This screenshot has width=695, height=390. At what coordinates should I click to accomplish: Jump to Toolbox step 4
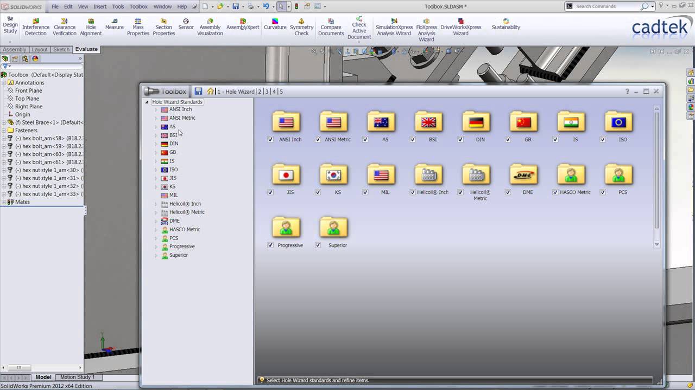click(274, 92)
